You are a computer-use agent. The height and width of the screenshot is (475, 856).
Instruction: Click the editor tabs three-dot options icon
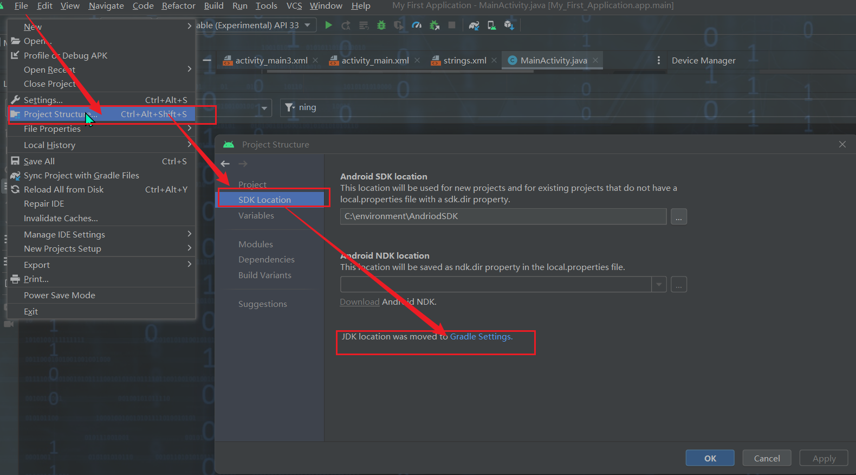pos(658,61)
